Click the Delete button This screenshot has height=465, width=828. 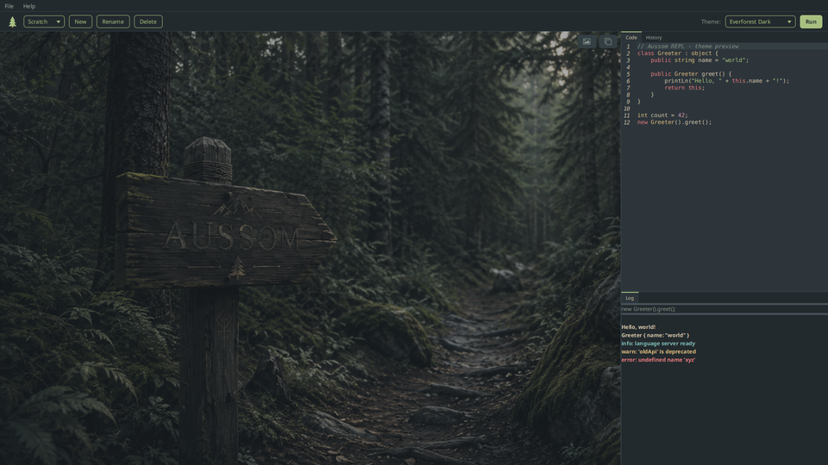click(x=147, y=22)
